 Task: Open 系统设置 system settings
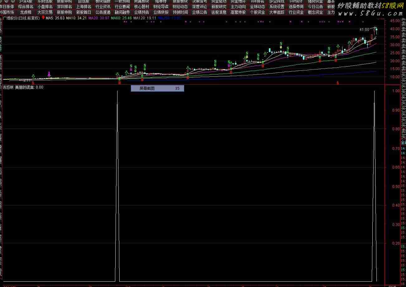point(277,7)
